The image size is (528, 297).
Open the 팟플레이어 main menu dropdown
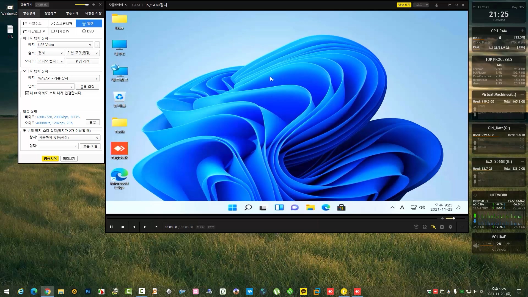pos(118,5)
